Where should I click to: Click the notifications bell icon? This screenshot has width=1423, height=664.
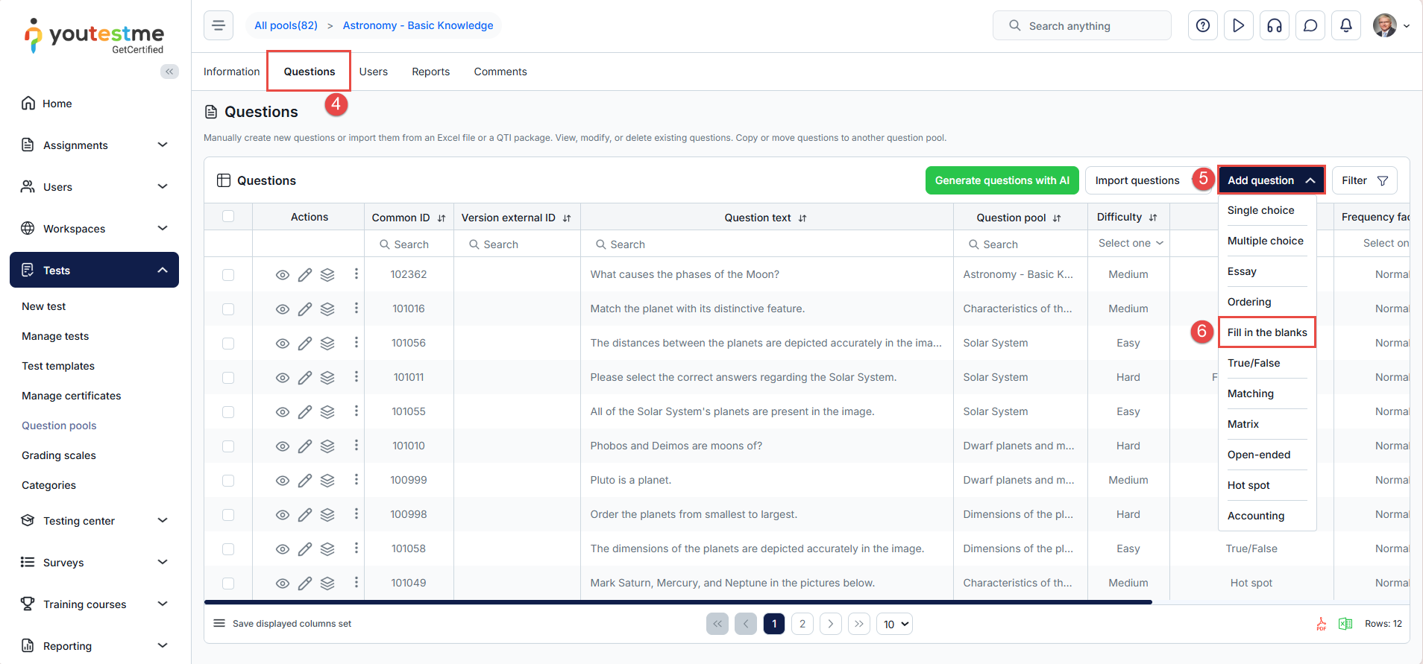[x=1345, y=25]
